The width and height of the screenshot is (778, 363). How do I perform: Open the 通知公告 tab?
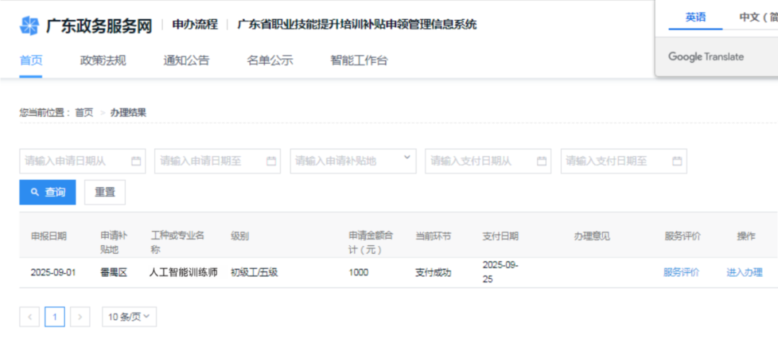(x=187, y=60)
